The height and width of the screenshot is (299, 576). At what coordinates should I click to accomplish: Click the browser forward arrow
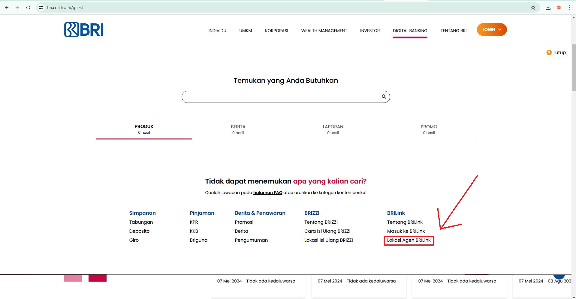17,7
